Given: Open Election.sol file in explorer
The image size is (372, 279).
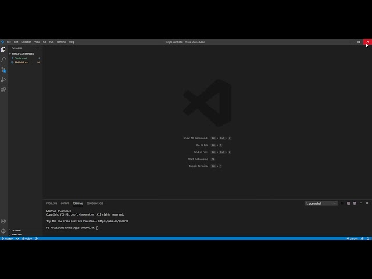Looking at the screenshot, I should pos(21,58).
